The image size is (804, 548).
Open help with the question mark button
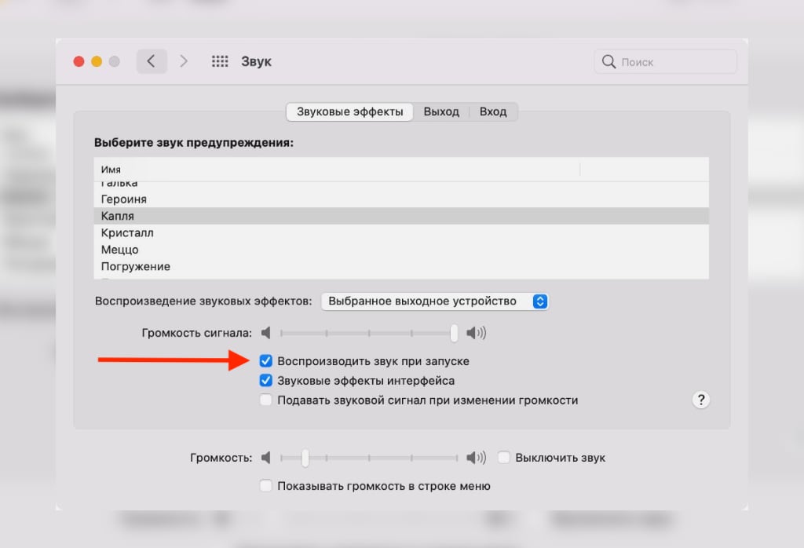point(701,400)
